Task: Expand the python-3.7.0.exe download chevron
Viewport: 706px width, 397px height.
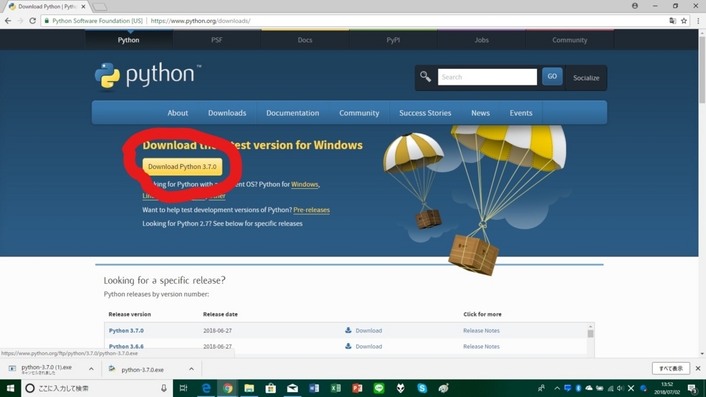Action: (x=191, y=369)
